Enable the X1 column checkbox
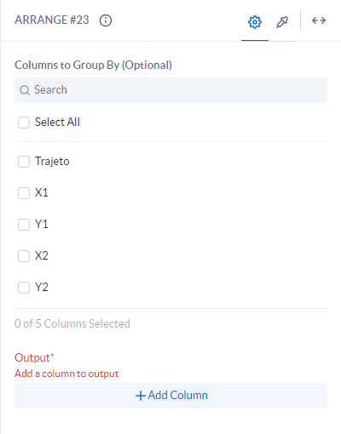Image resolution: width=341 pixels, height=434 pixels. [x=24, y=193]
